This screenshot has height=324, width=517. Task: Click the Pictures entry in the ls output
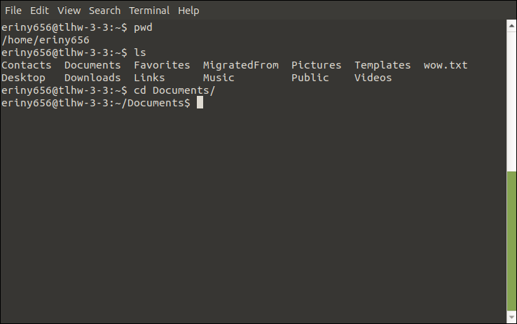[x=316, y=65]
